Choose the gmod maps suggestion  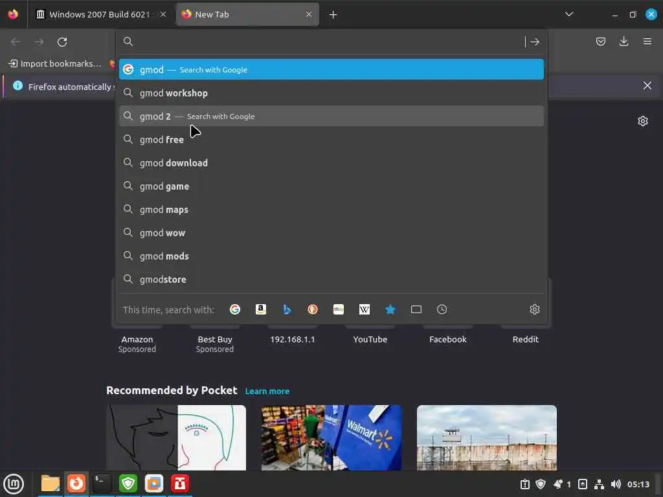331,209
